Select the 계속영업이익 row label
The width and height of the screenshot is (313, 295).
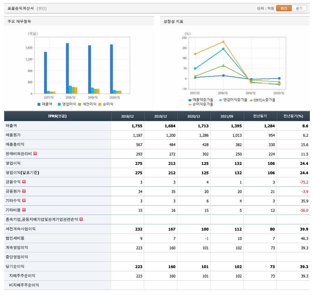pyautogui.click(x=17, y=248)
